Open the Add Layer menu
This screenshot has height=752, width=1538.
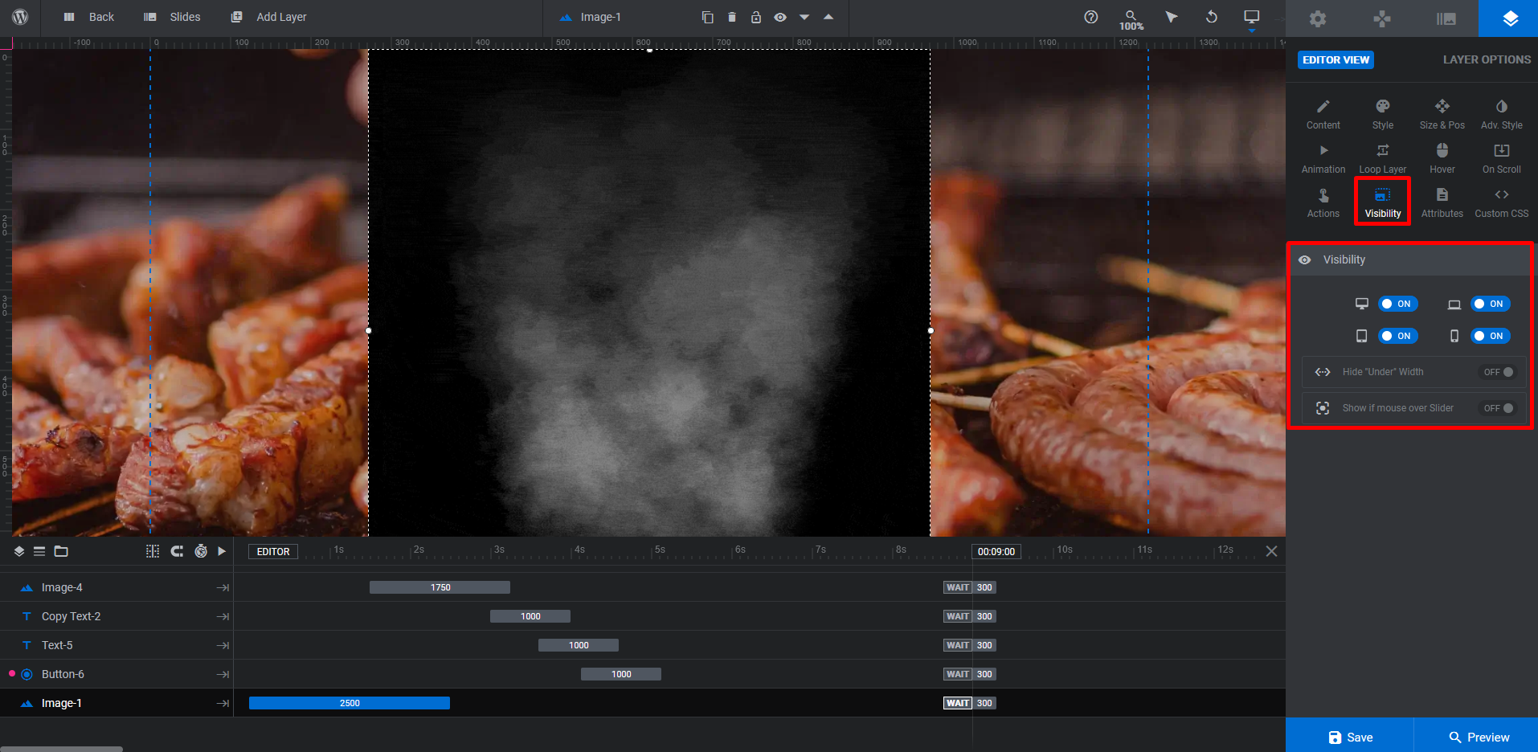coord(268,17)
